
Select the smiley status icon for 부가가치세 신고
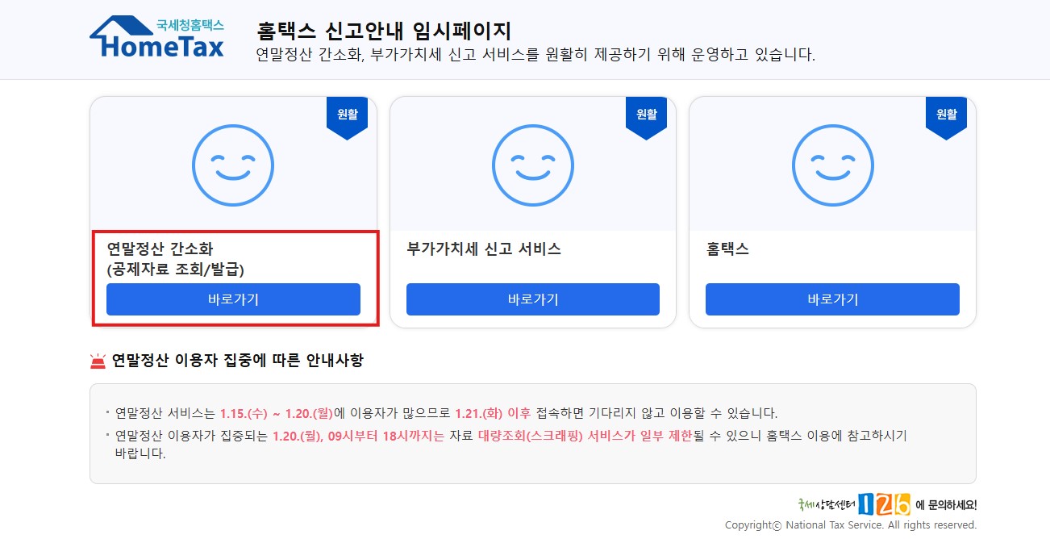click(x=533, y=165)
